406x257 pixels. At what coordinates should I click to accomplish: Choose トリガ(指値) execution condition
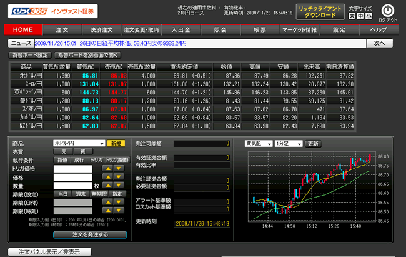coord(117,160)
